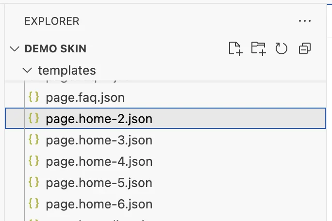
Task: Collapse all folders in Explorer
Action: coord(305,48)
